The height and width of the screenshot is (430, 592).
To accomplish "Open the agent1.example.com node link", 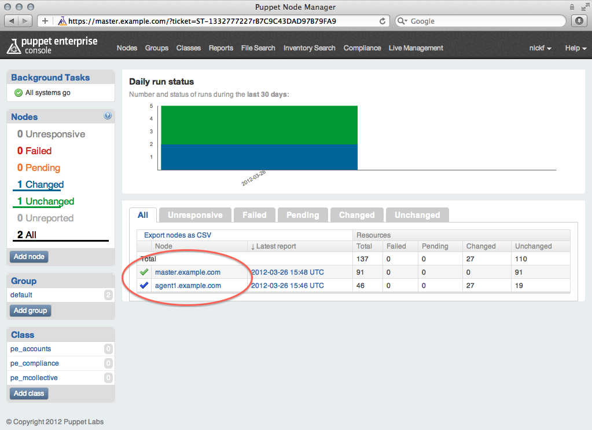I will point(188,285).
